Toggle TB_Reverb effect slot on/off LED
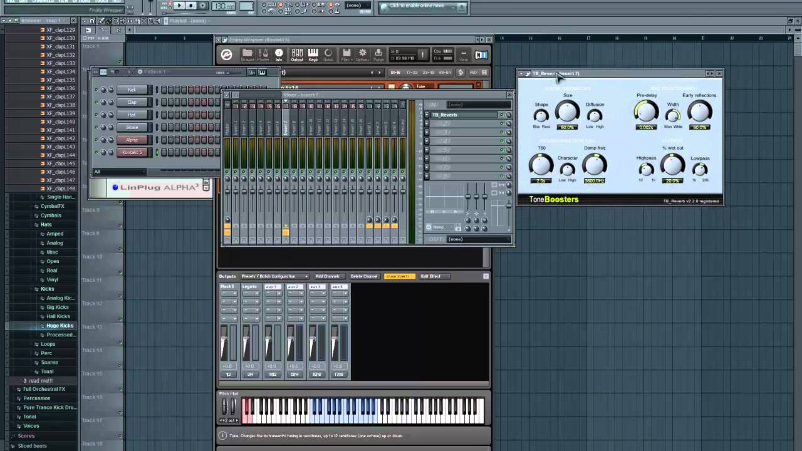 click(x=502, y=115)
